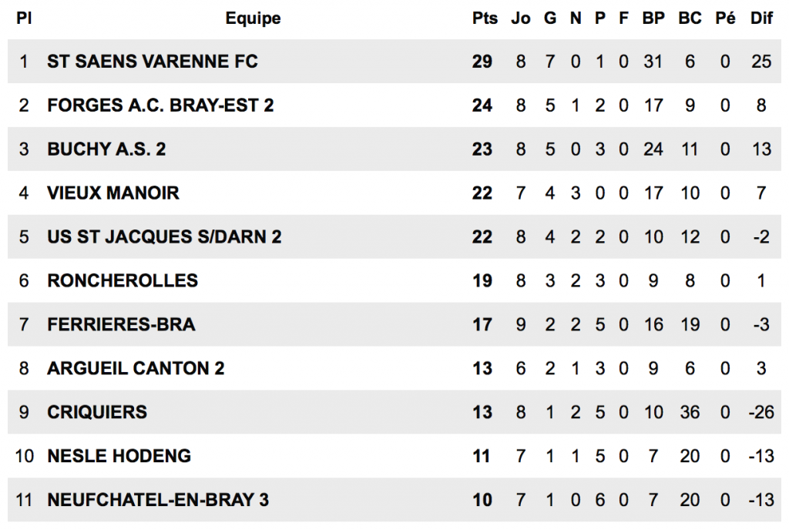Click the Pé column header
Screen dimensions: 789x530
pyautogui.click(x=725, y=18)
